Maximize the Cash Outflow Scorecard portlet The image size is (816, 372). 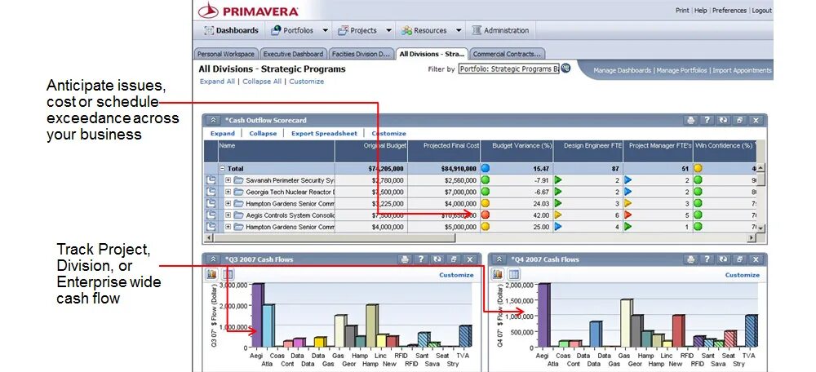[x=739, y=120]
